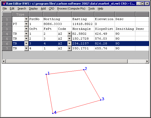The height and width of the screenshot is (118, 151).
Task: Click the Raw Editor app icon in title bar
Action: (x=4, y=4)
